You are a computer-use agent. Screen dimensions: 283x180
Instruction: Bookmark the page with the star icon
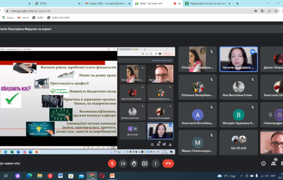tap(276, 11)
